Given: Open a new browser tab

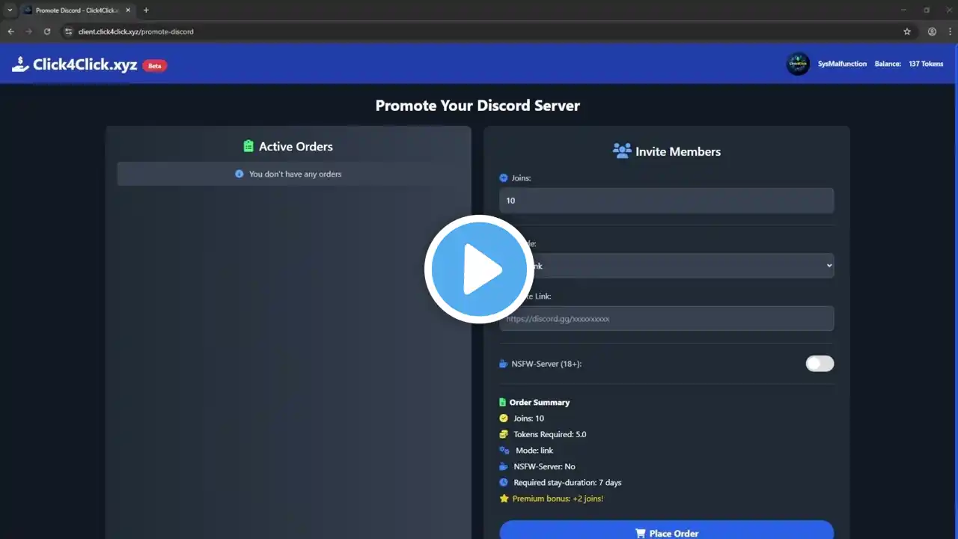Looking at the screenshot, I should pos(146,10).
